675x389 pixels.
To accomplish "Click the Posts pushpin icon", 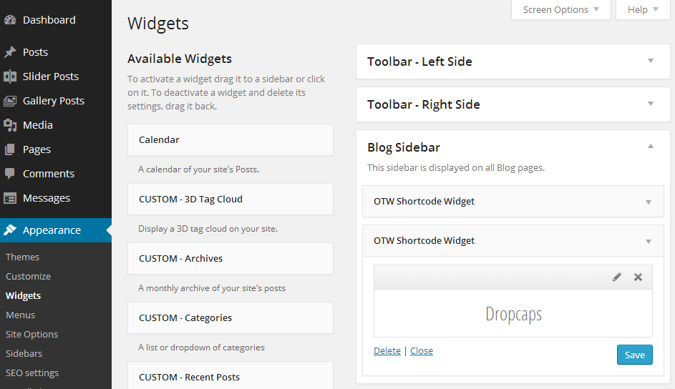I will (10, 52).
